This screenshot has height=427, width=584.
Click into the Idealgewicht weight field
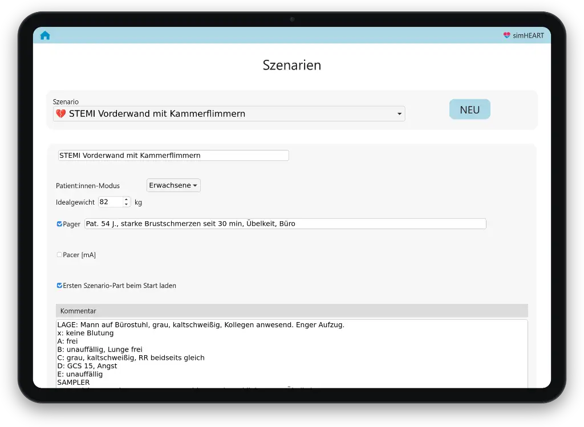pyautogui.click(x=111, y=202)
